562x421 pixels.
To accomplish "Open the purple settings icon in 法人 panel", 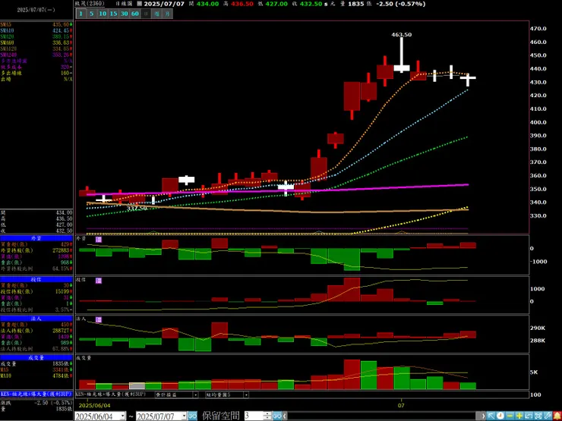I will coord(99,319).
